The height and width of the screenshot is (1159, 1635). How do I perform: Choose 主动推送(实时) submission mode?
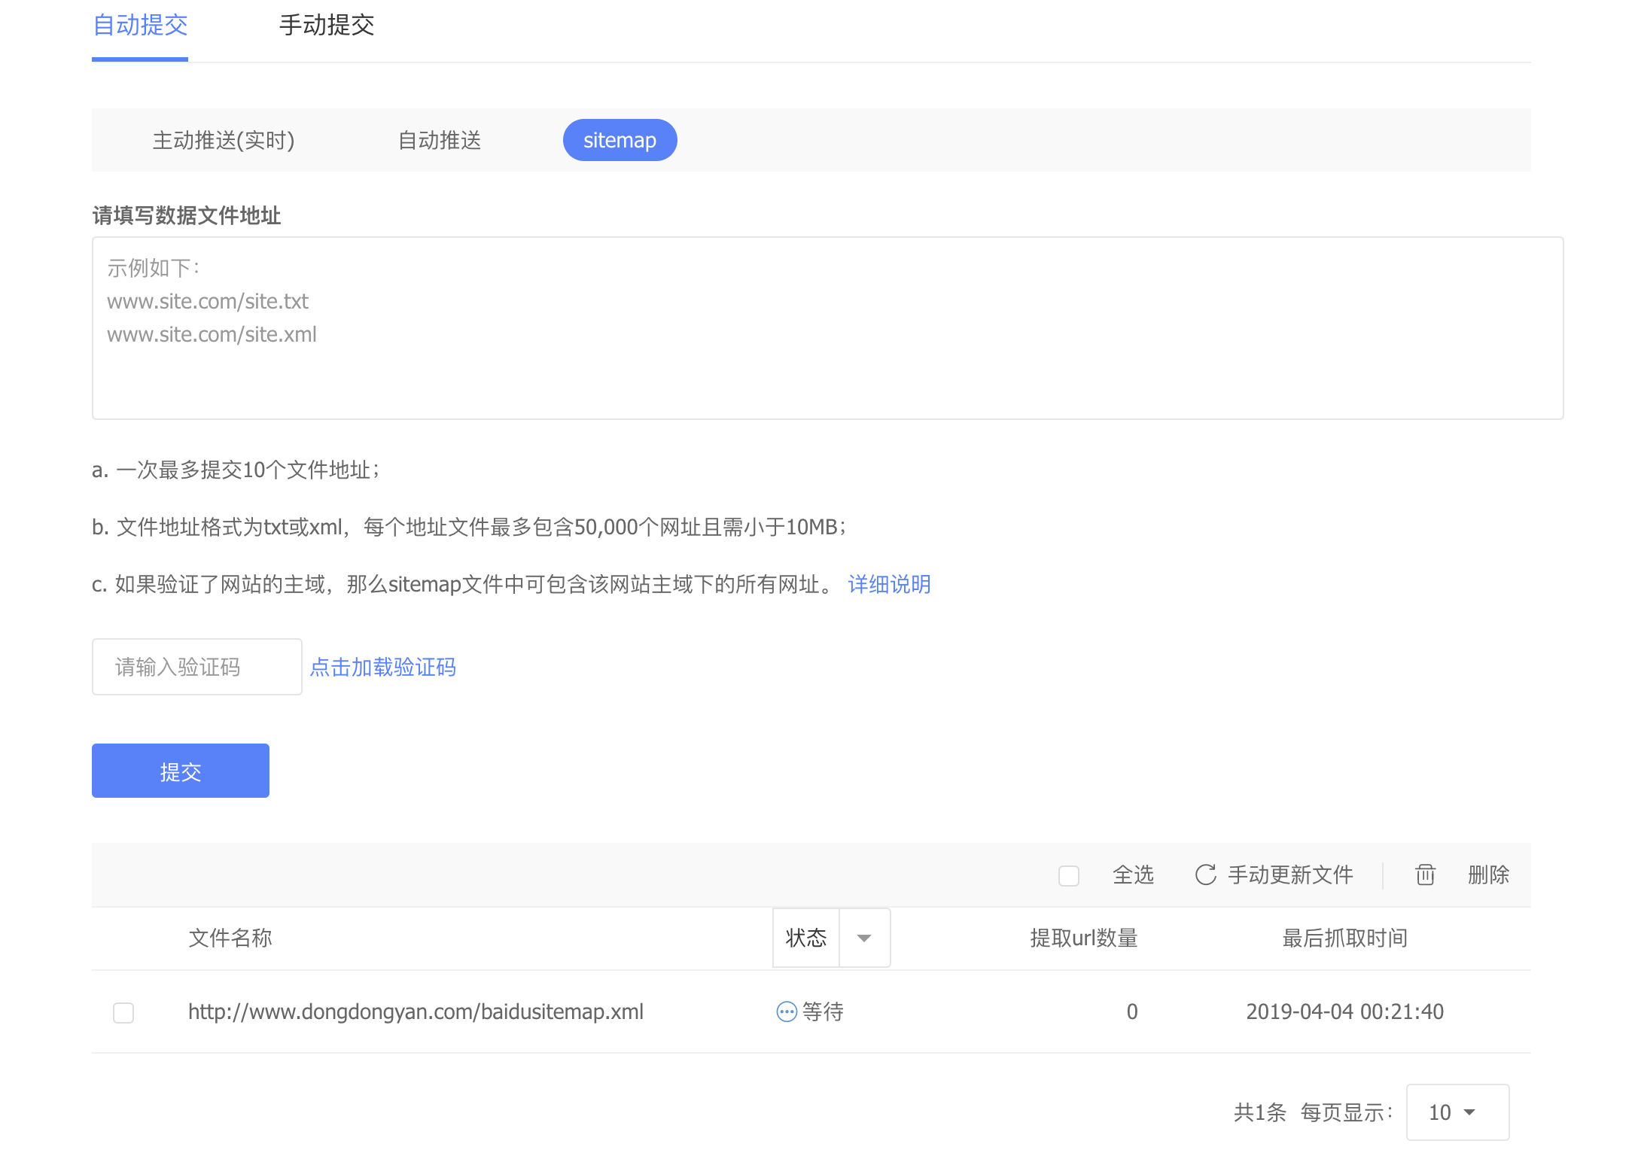pos(223,140)
